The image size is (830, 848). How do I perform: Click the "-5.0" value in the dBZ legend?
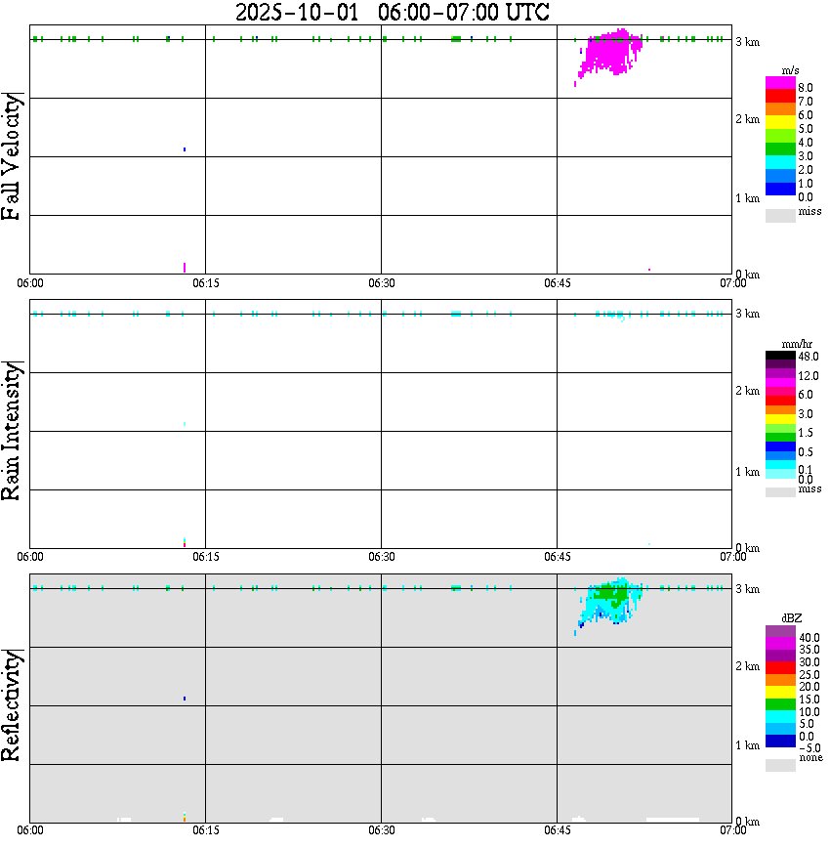[x=809, y=748]
